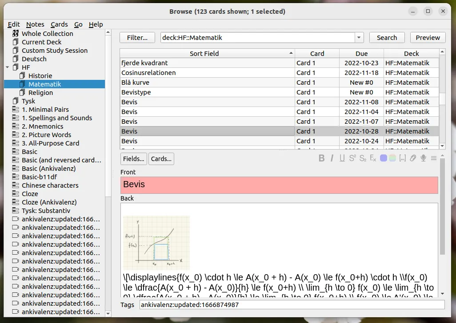
Task: Remove formatting with the Eliminate Formatting icon
Action: pyautogui.click(x=372, y=158)
